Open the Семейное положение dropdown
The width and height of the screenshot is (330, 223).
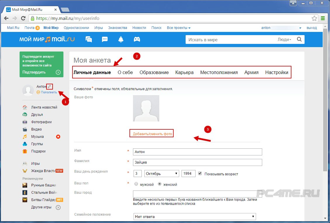coord(194,217)
